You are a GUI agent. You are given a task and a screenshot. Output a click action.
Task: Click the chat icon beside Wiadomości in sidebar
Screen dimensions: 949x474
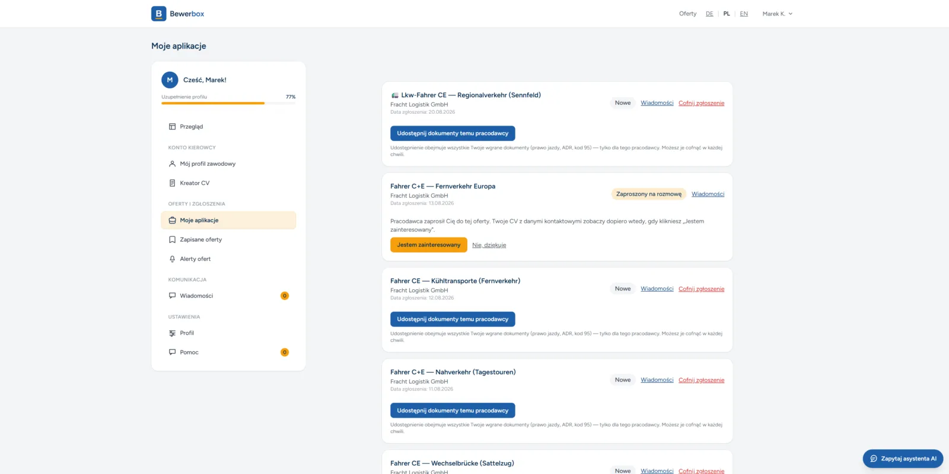[172, 296]
